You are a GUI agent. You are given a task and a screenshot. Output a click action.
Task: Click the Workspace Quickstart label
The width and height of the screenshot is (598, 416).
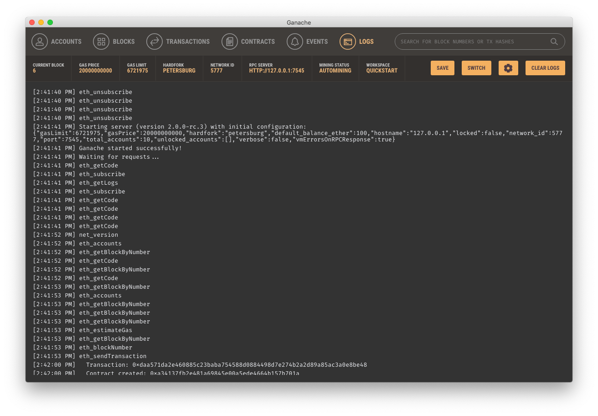pos(382,71)
